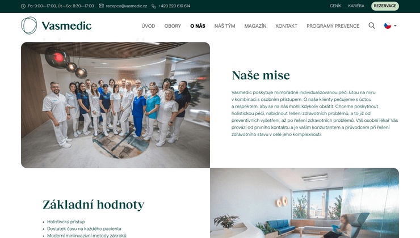The height and width of the screenshot is (238, 420).
Task: Click the clock opening hours icon
Action: pyautogui.click(x=23, y=6)
